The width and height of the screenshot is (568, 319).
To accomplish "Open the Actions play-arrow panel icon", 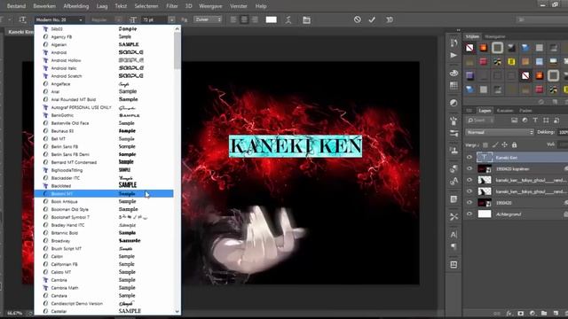I will (x=454, y=55).
